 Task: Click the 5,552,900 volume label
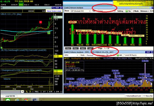pyautogui.click(x=115, y=71)
